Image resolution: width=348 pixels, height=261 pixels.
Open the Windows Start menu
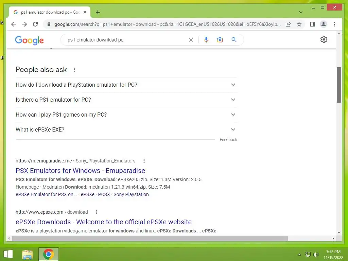[x=8, y=254]
